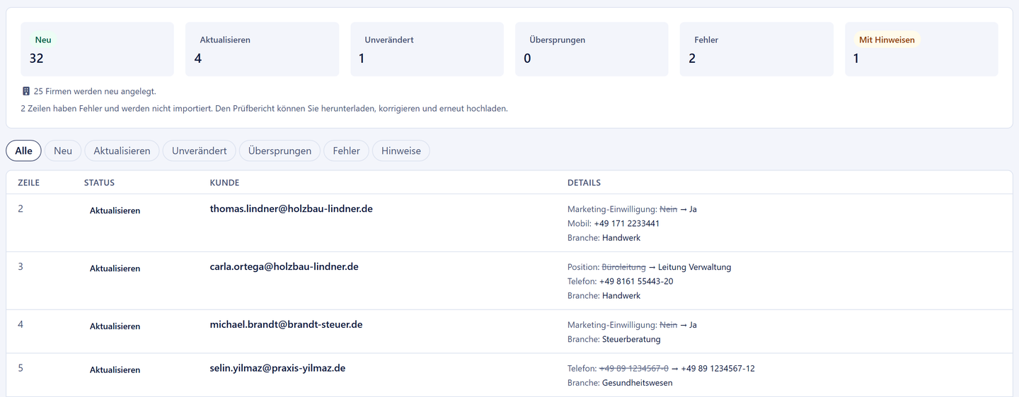Click the Aktualisieren summary card showing 4
The height and width of the screenshot is (397, 1019).
pos(262,49)
